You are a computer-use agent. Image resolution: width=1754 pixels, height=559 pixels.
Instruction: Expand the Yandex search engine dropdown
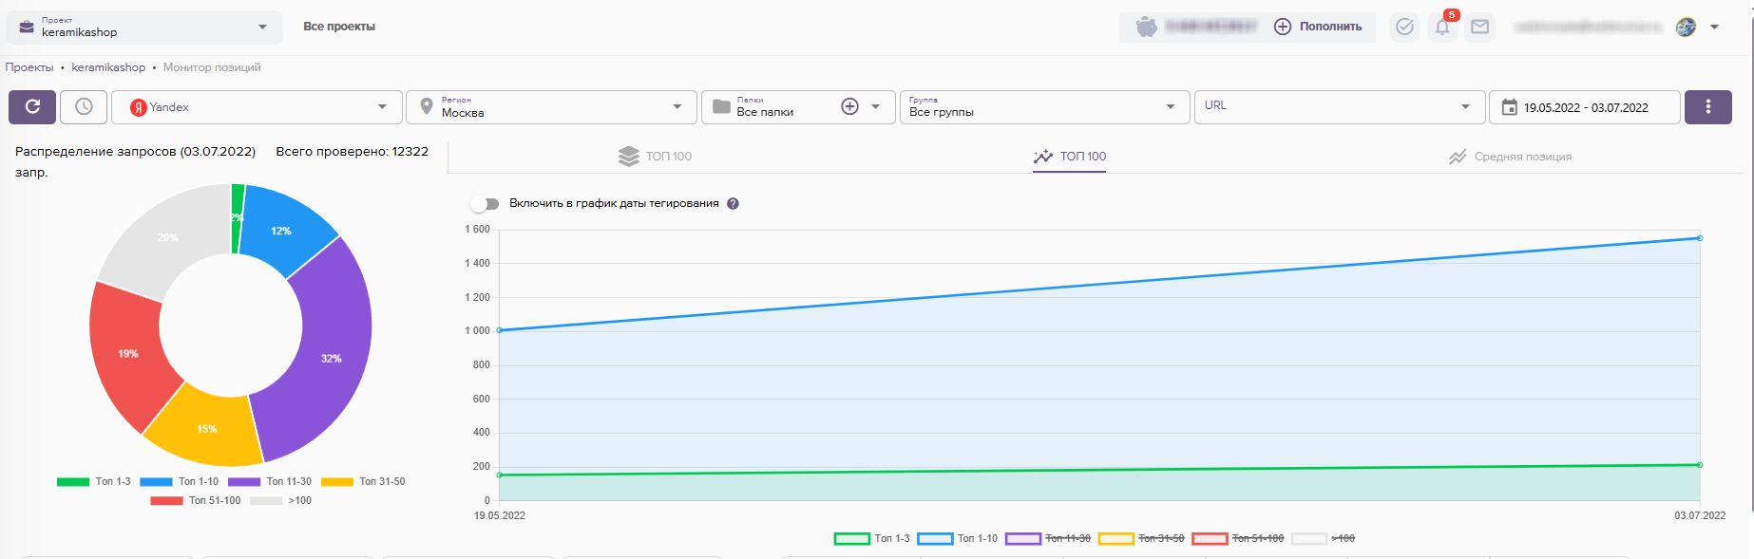257,107
